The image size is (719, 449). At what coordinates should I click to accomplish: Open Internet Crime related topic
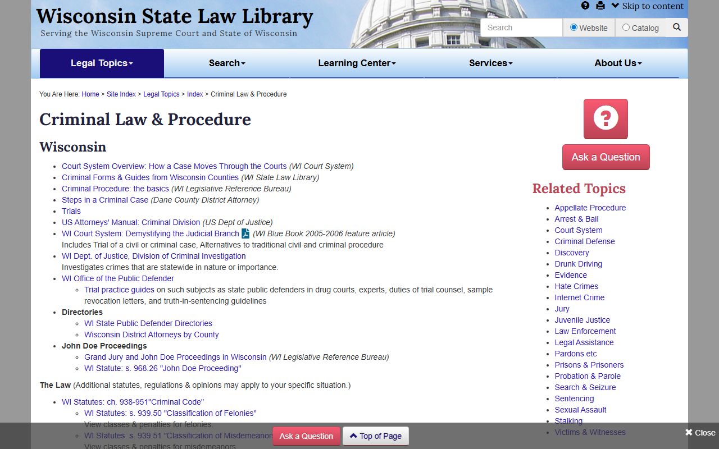coord(580,297)
